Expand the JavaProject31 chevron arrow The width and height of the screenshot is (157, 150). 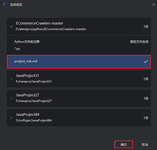(11, 79)
